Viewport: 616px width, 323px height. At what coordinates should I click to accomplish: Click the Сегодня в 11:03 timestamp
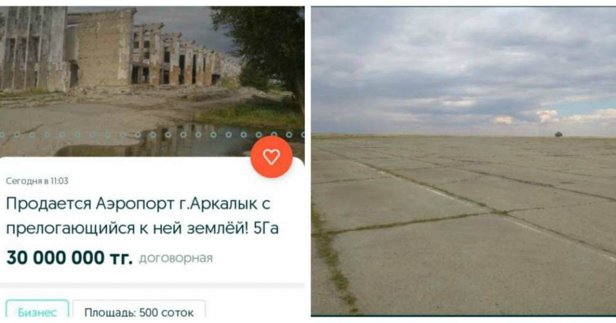click(x=37, y=181)
